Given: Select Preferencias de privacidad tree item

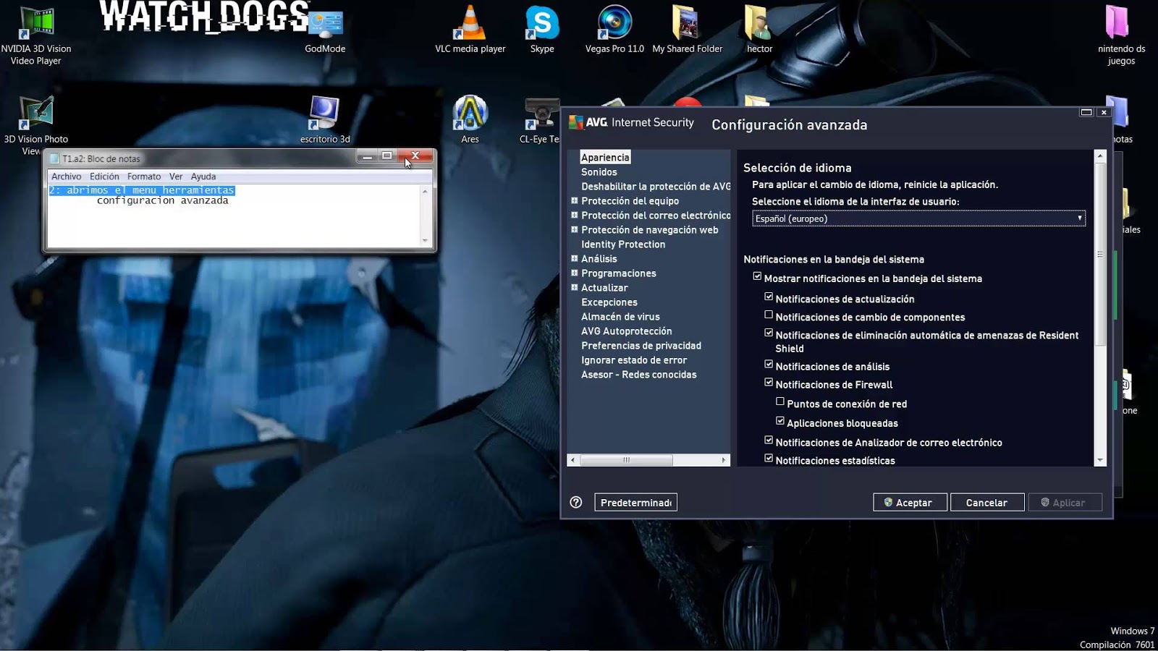Looking at the screenshot, I should [641, 346].
